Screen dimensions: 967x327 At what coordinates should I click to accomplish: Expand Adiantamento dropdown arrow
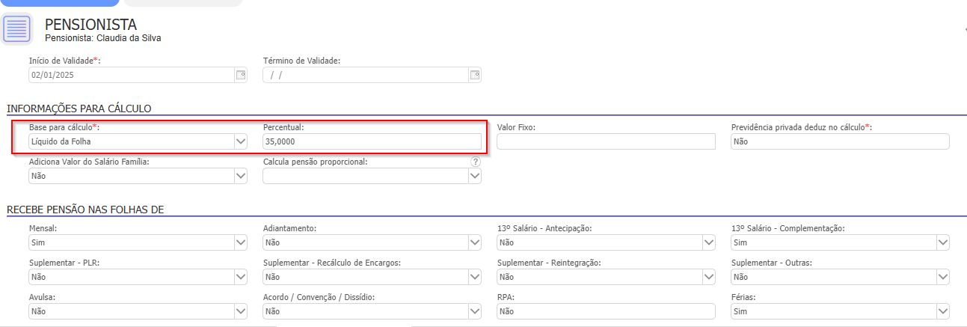[x=475, y=242]
